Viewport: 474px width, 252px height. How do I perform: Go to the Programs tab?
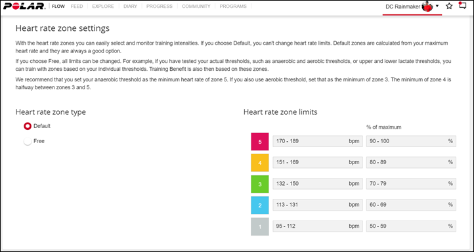[x=233, y=6]
